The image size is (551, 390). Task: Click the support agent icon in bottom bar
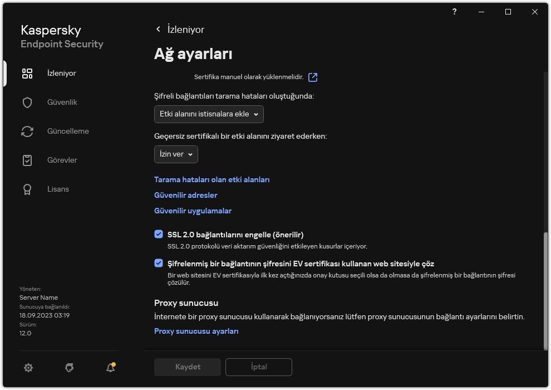(x=70, y=367)
